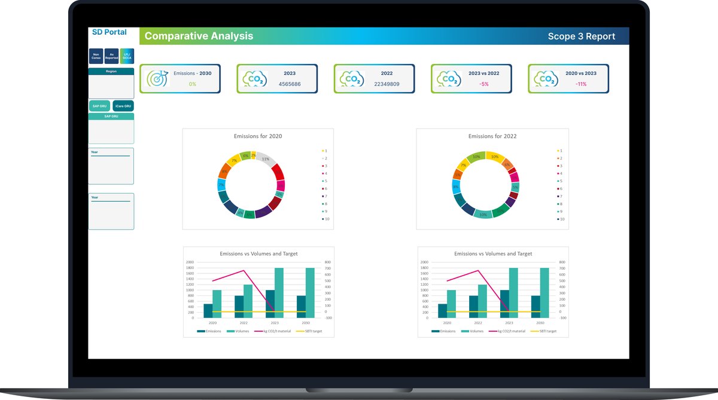Open the first Year slicer box
This screenshot has height=400, width=718.
tap(111, 166)
